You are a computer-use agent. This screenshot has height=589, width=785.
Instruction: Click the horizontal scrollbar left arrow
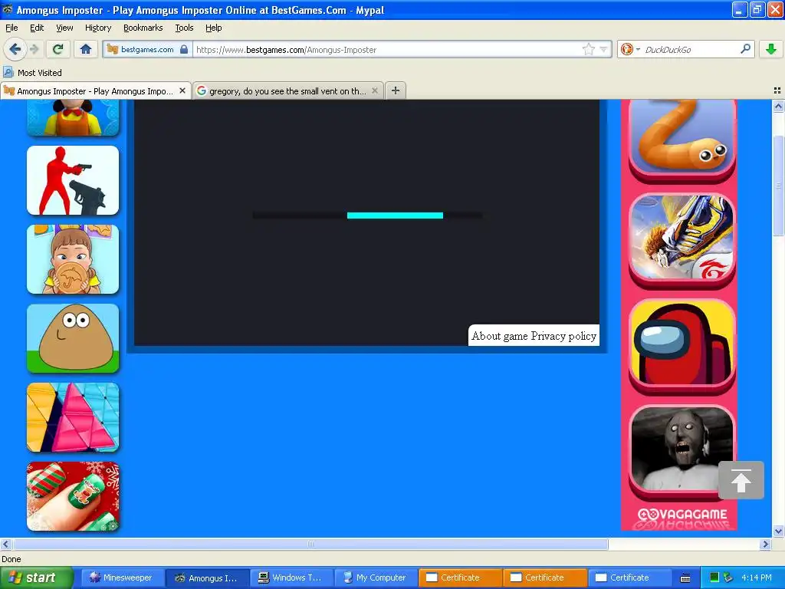6,544
